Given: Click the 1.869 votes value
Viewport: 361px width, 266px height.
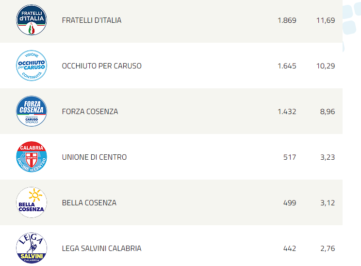Looking at the screenshot, I should click(287, 20).
